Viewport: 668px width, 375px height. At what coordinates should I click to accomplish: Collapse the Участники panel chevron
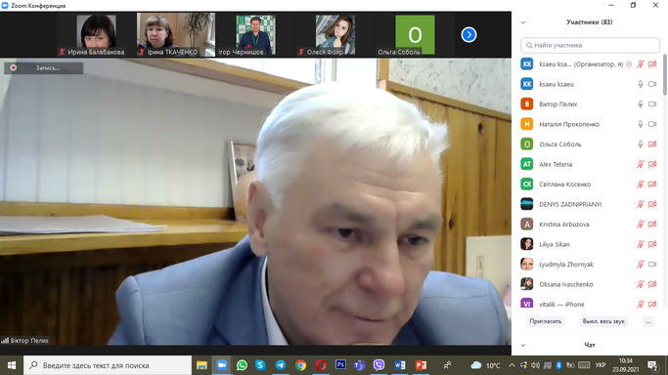tap(523, 22)
